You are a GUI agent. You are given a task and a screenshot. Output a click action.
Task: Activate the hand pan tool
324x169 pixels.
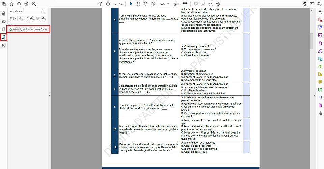[x=138, y=4]
